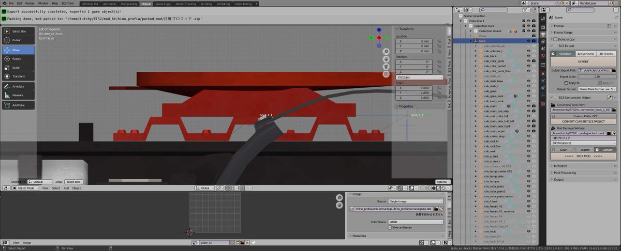Toggle the Apply M... checkbox

coord(566,83)
